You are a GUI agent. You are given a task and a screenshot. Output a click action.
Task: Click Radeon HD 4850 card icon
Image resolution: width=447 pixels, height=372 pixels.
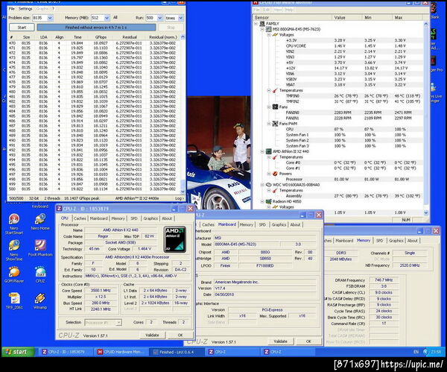coord(268,201)
